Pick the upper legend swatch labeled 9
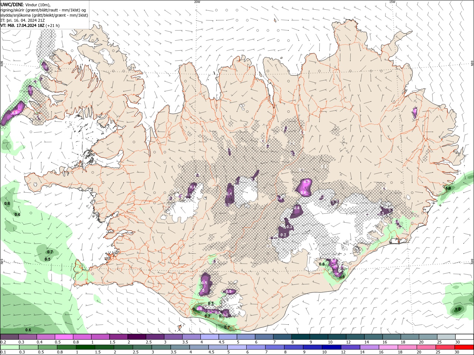Screen dimensions: 474x355 [x=319, y=337]
